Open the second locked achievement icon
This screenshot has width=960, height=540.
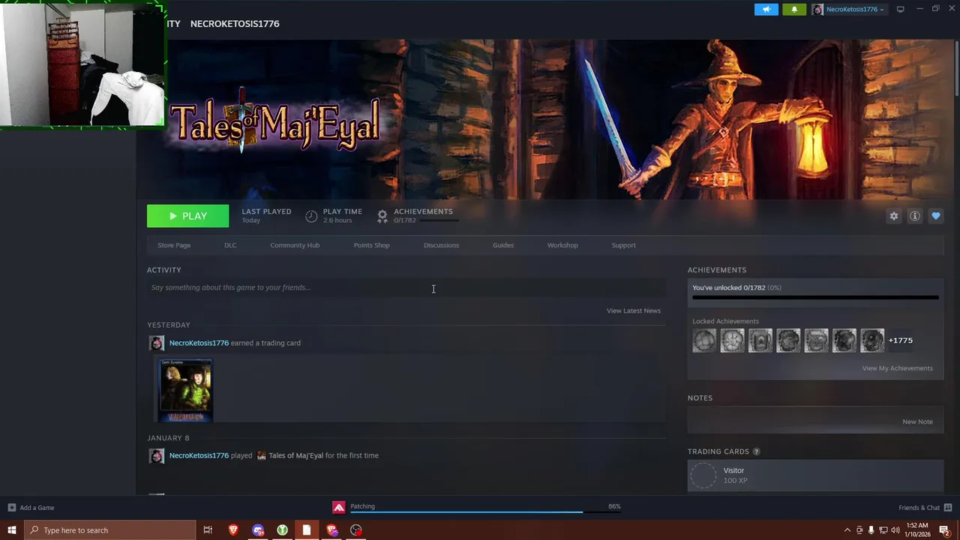(x=733, y=340)
